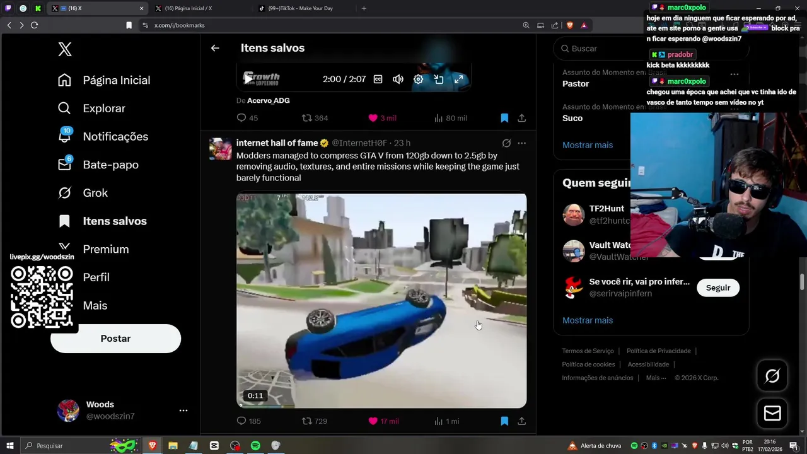View analytics for 1 mi views
This screenshot has width=807, height=454.
point(446,421)
